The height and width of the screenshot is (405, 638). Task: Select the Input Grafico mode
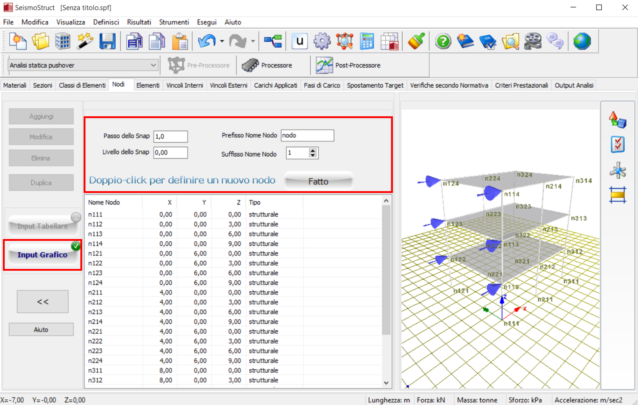click(43, 255)
